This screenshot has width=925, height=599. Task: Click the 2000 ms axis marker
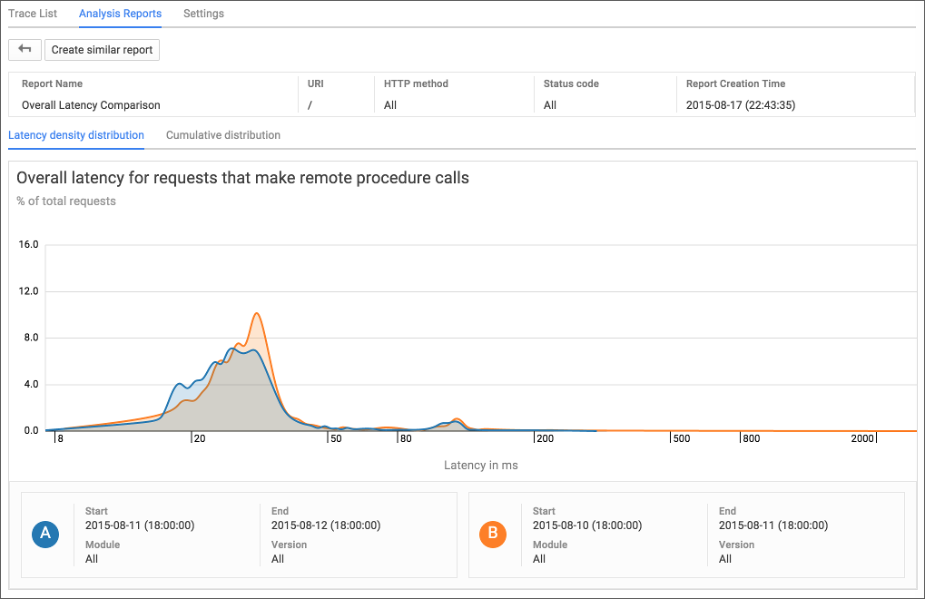862,439
